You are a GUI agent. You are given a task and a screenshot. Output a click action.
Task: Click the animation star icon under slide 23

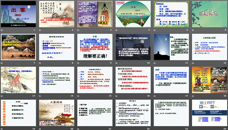click(x=154, y=129)
